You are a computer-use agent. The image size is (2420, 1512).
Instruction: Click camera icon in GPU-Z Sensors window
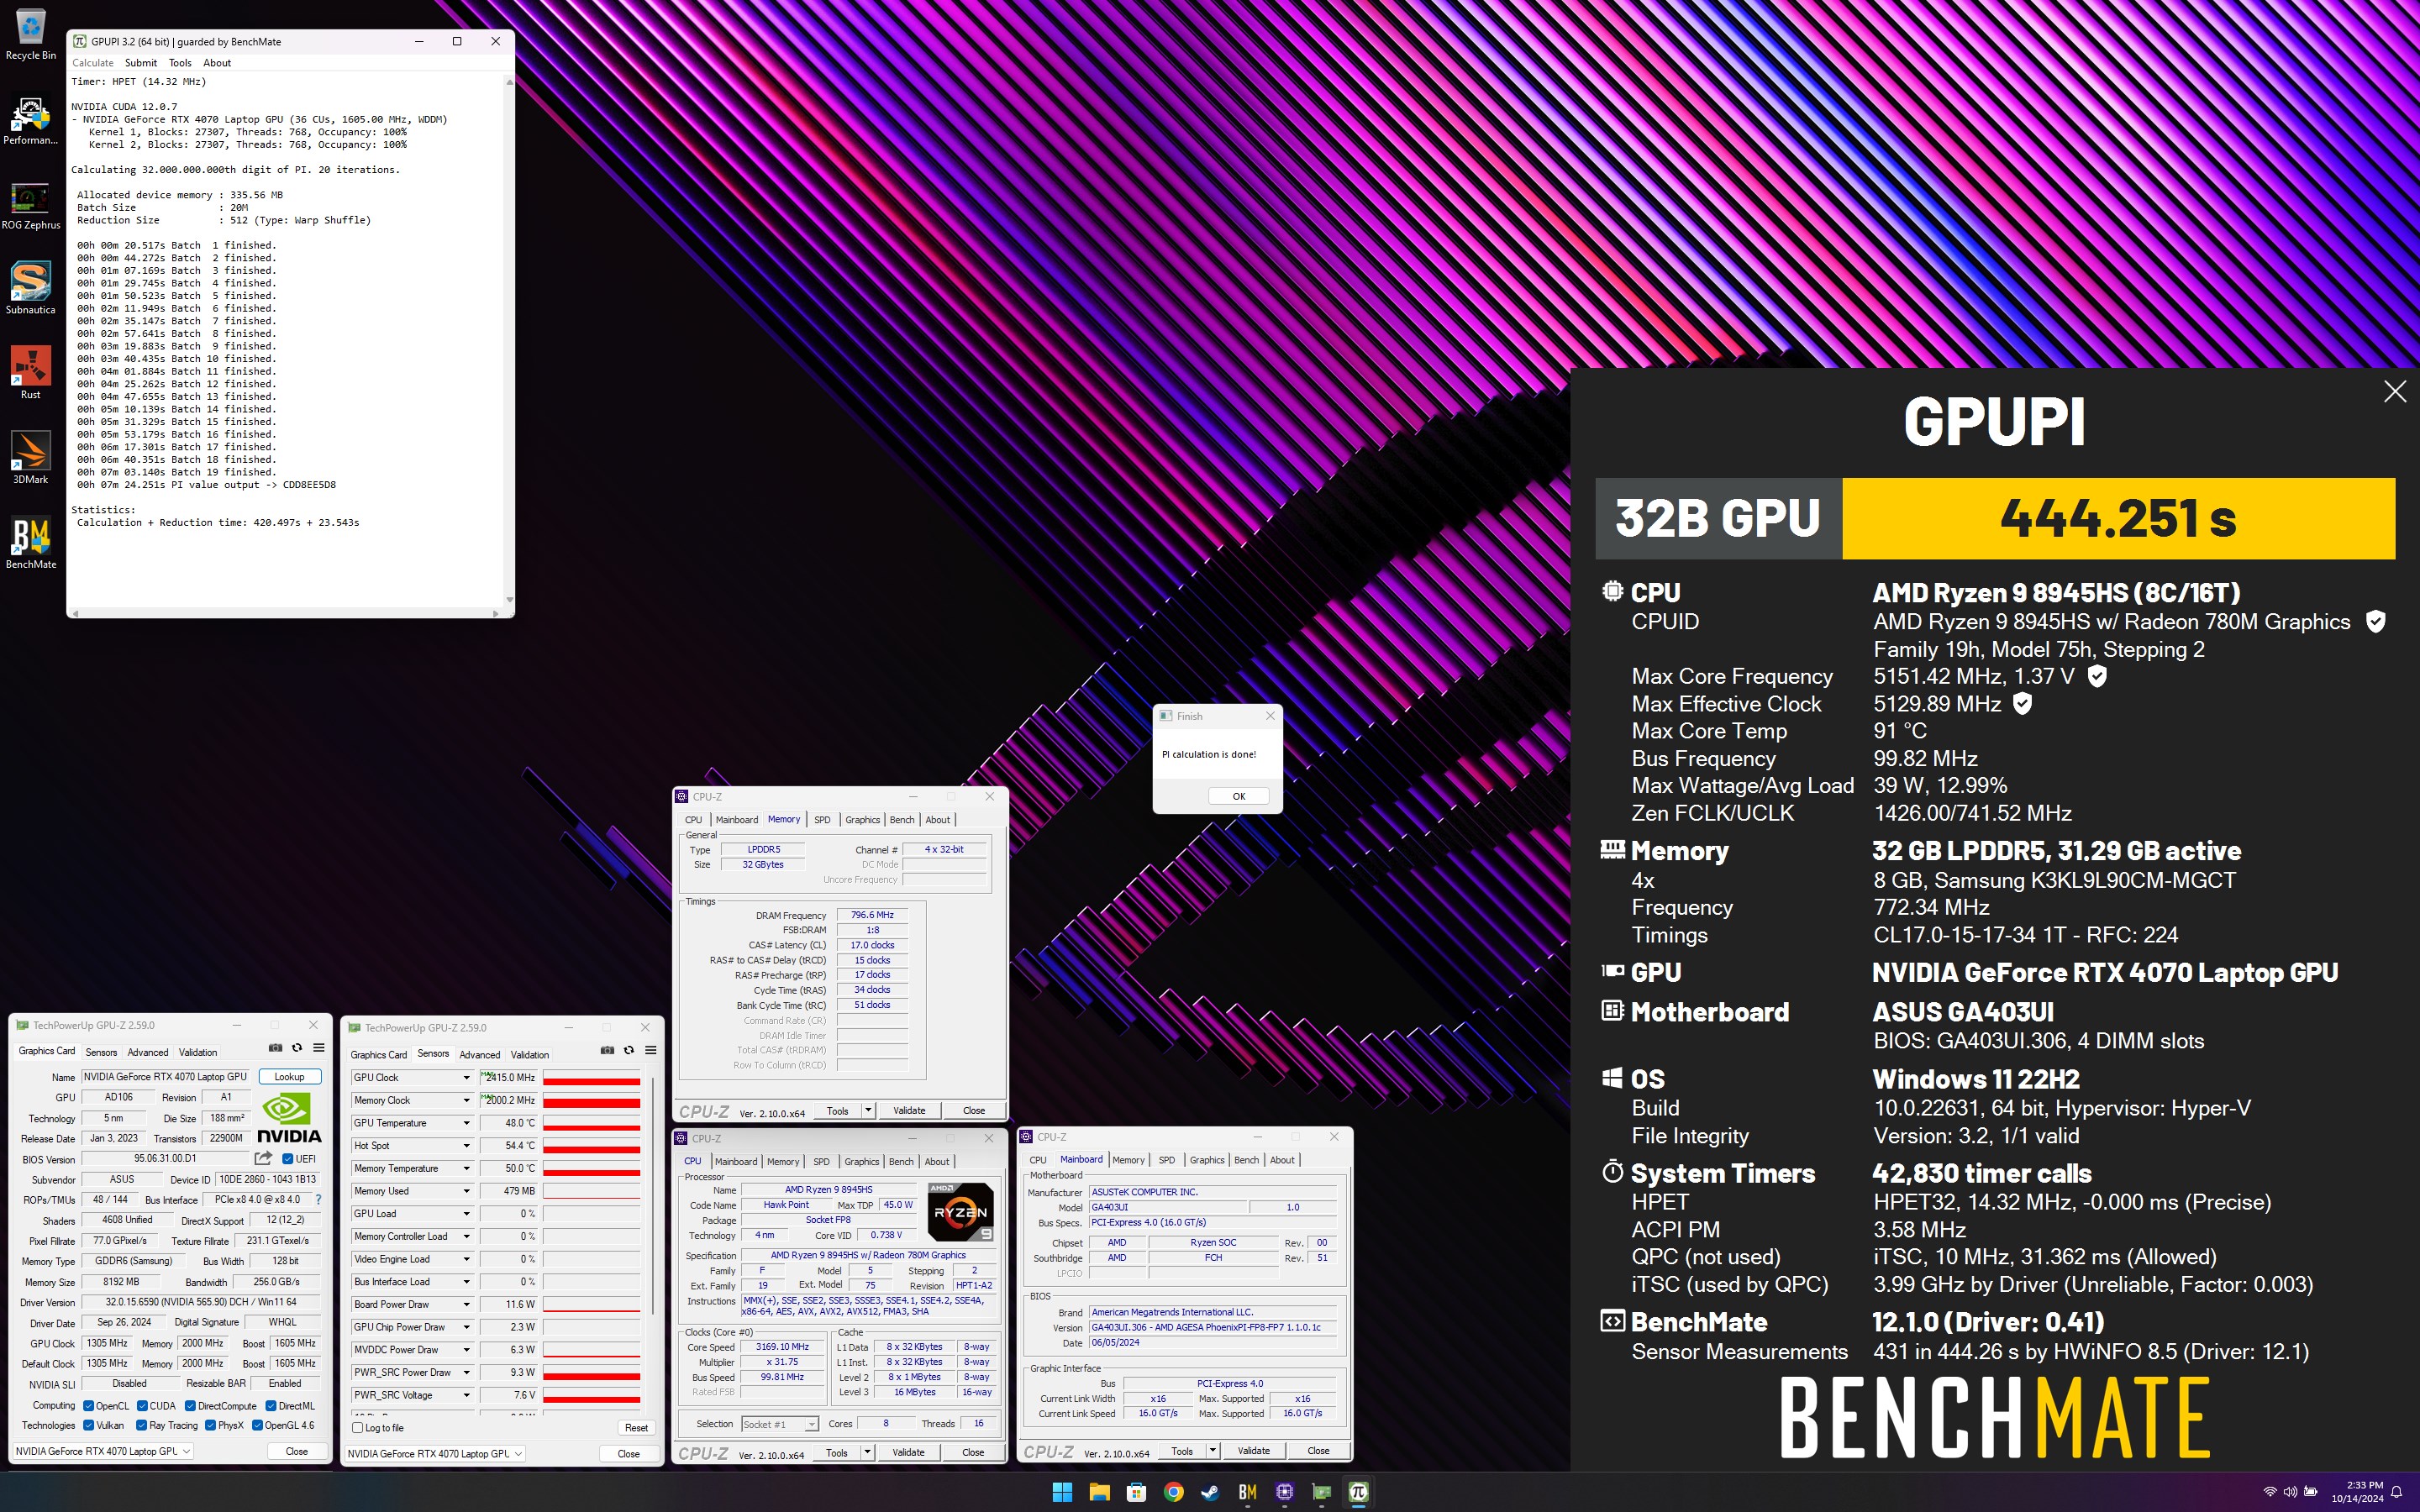(x=607, y=1050)
